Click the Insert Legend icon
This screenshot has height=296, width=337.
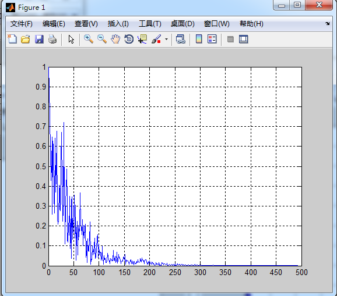click(x=212, y=39)
